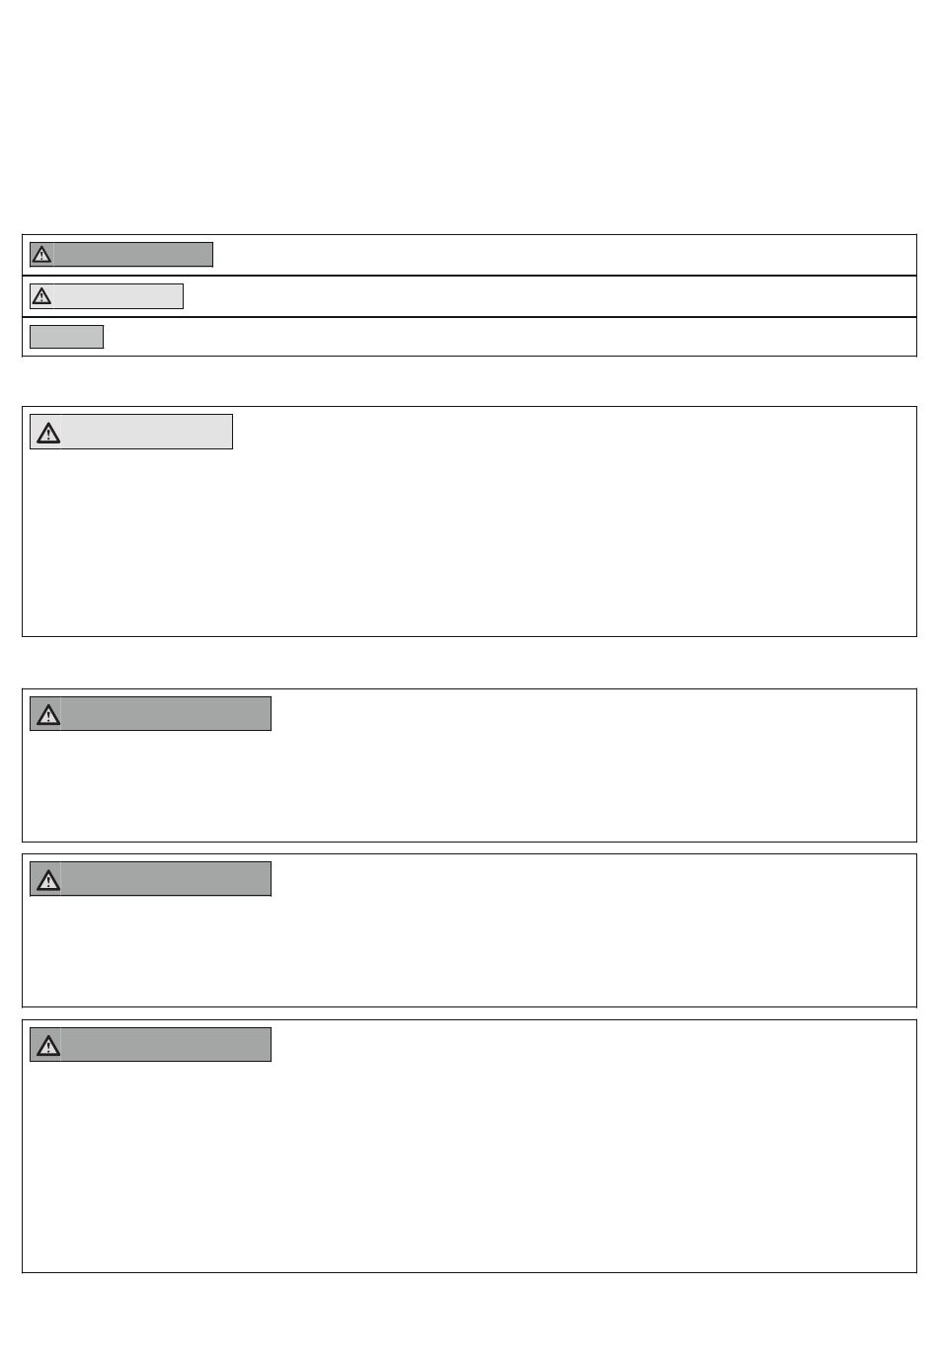Click inside the empty body of the first dark-labeled box
Image resolution: width=938 pixels, height=1366 pixels.
coord(469,786)
